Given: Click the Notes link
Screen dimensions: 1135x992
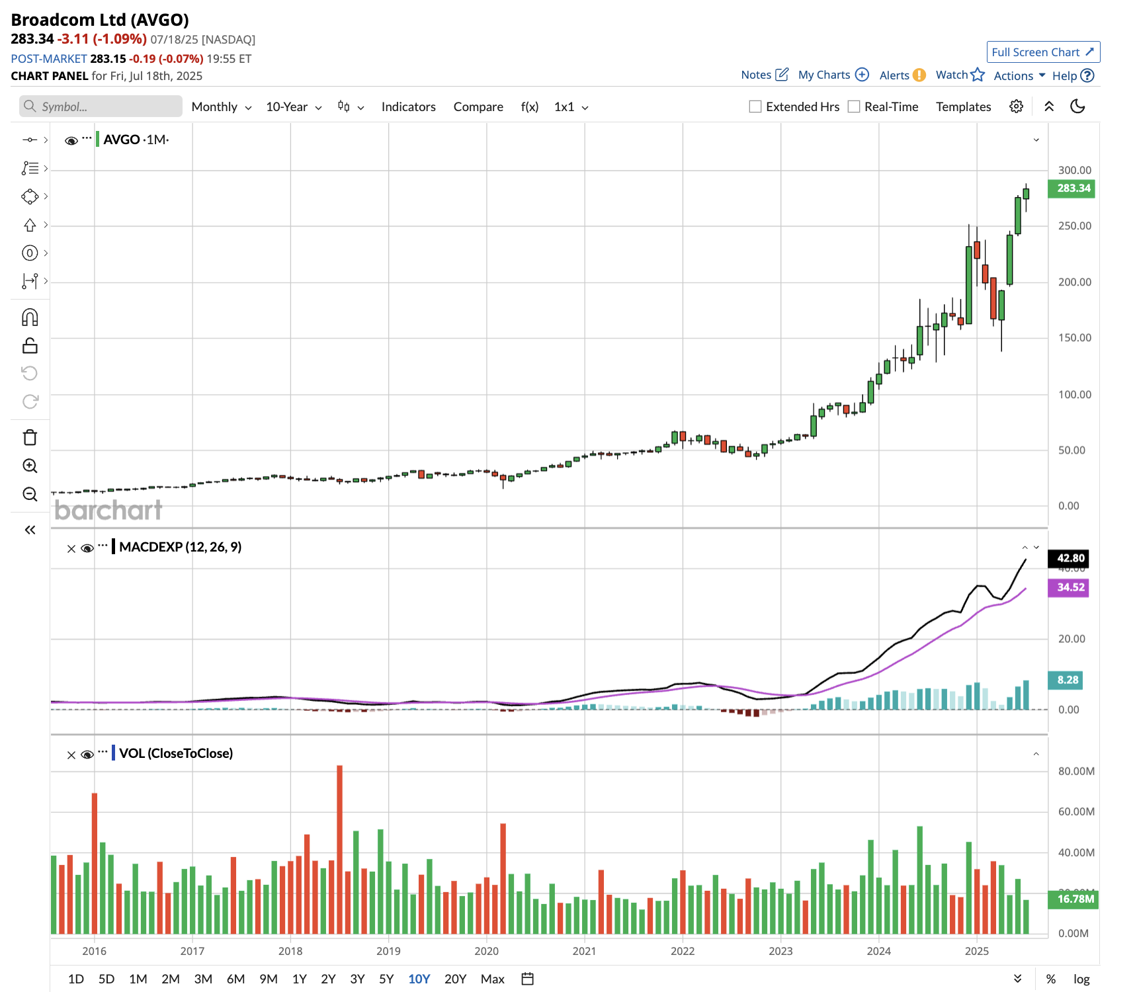Looking at the screenshot, I should 756,75.
